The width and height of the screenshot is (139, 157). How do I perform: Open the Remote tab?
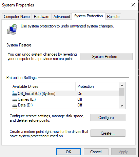click(113, 17)
